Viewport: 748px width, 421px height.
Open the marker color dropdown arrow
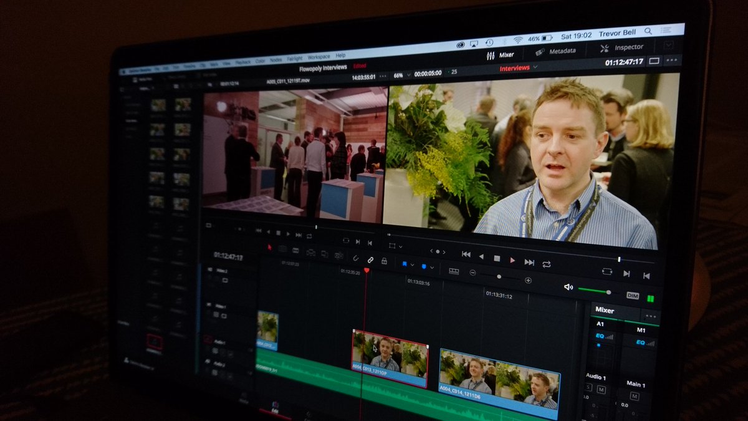pyautogui.click(x=432, y=268)
